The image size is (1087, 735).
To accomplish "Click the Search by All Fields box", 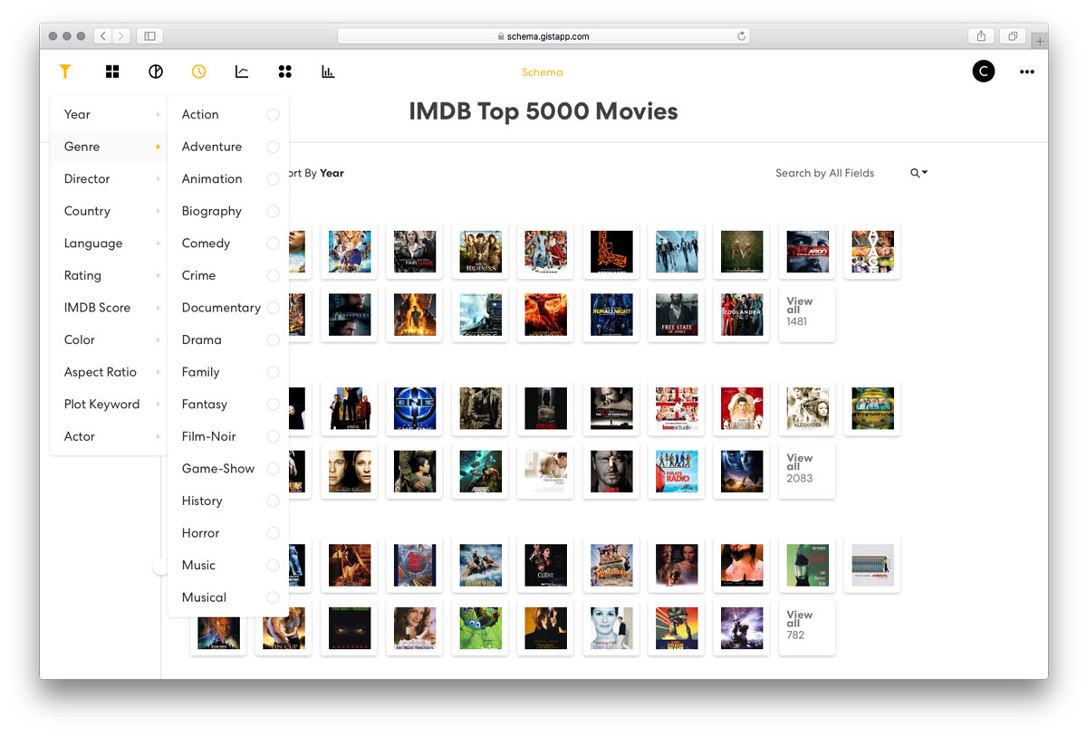I will point(825,173).
